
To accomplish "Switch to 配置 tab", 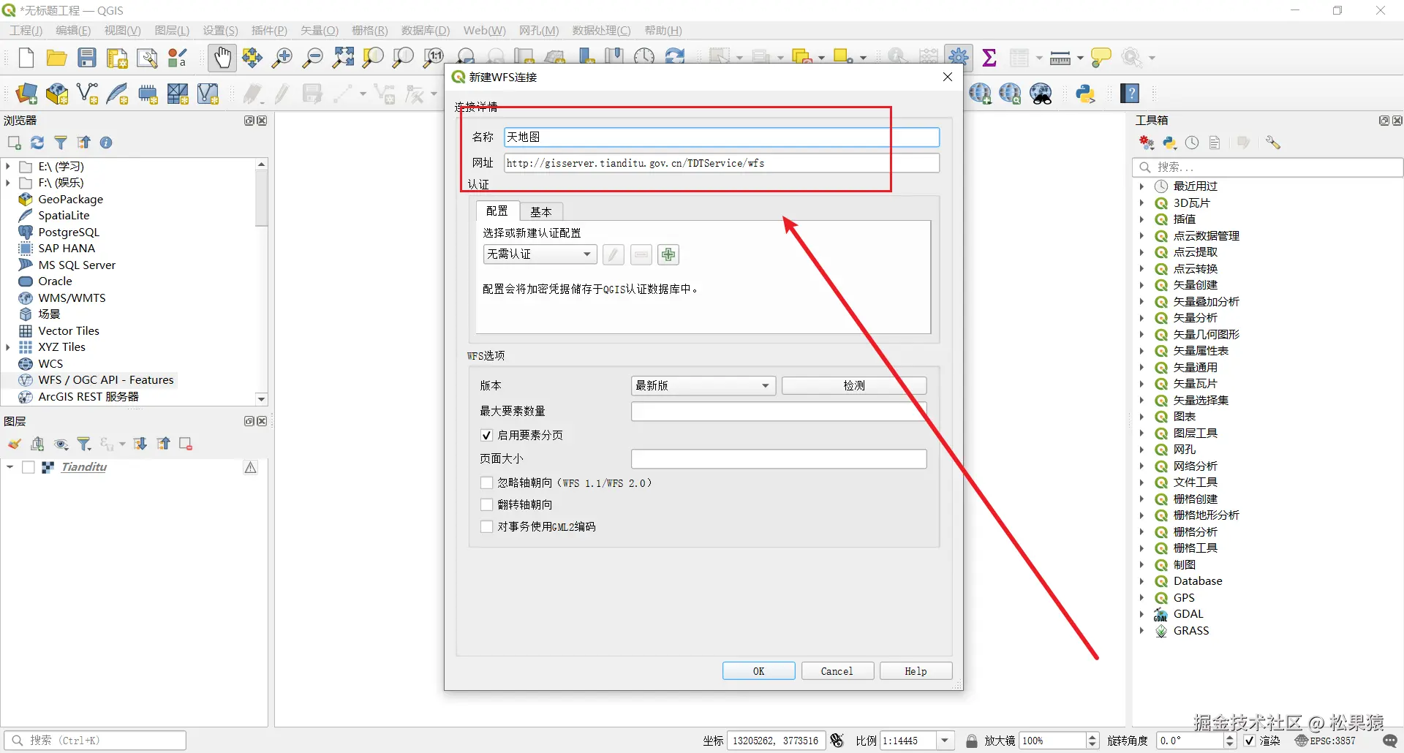I will (x=497, y=211).
